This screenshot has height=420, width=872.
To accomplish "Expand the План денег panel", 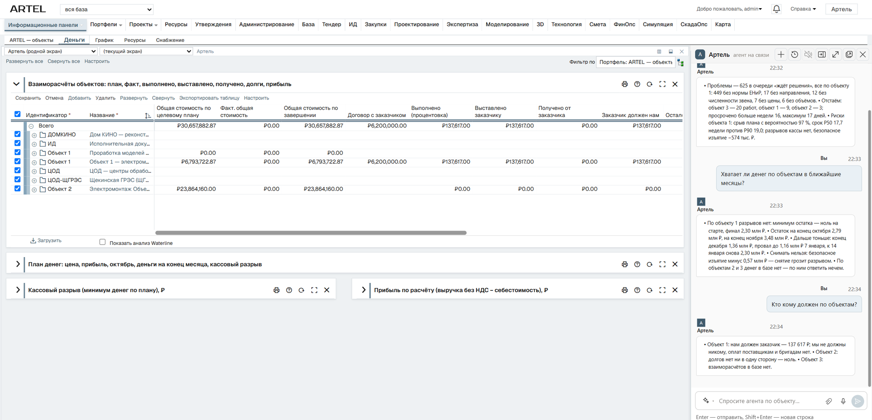I will [x=18, y=264].
